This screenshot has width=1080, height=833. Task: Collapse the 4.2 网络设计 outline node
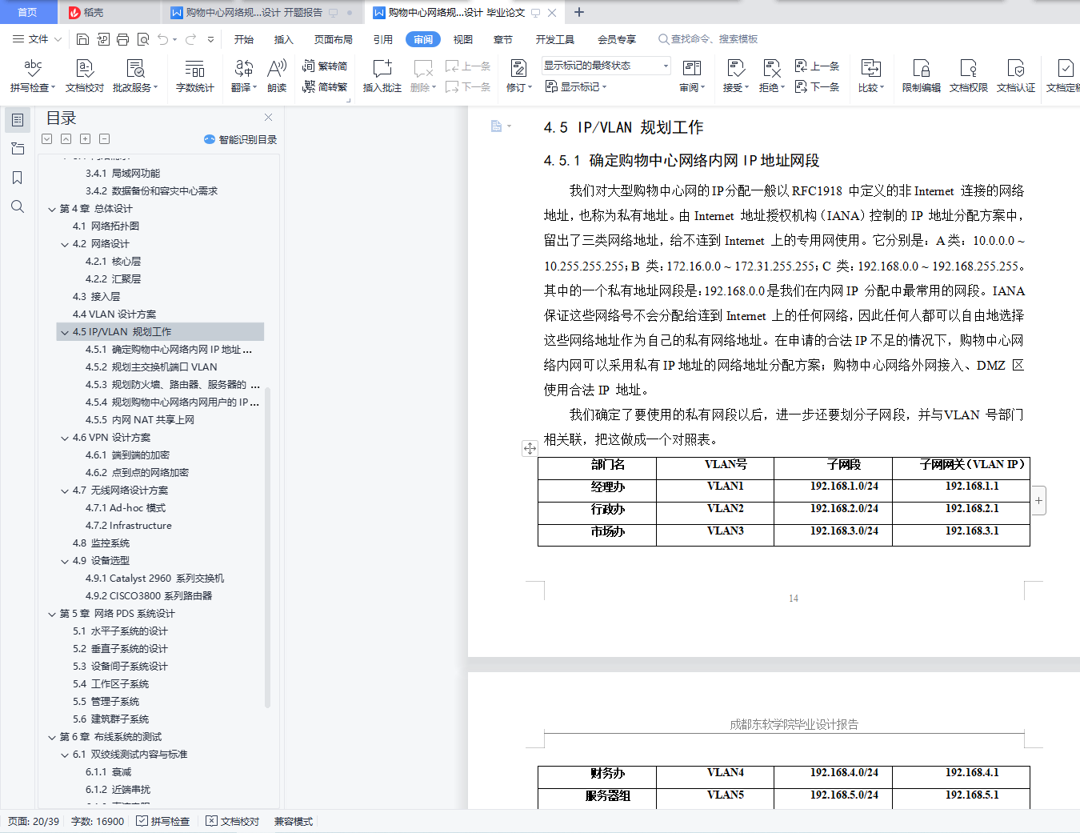tap(65, 244)
